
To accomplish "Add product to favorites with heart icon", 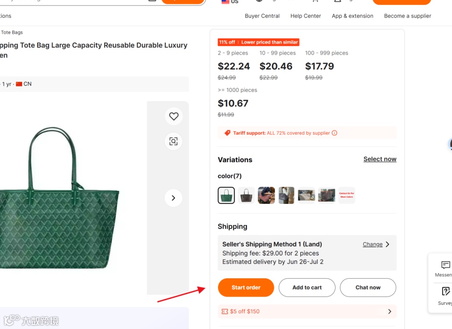I will pos(174,116).
